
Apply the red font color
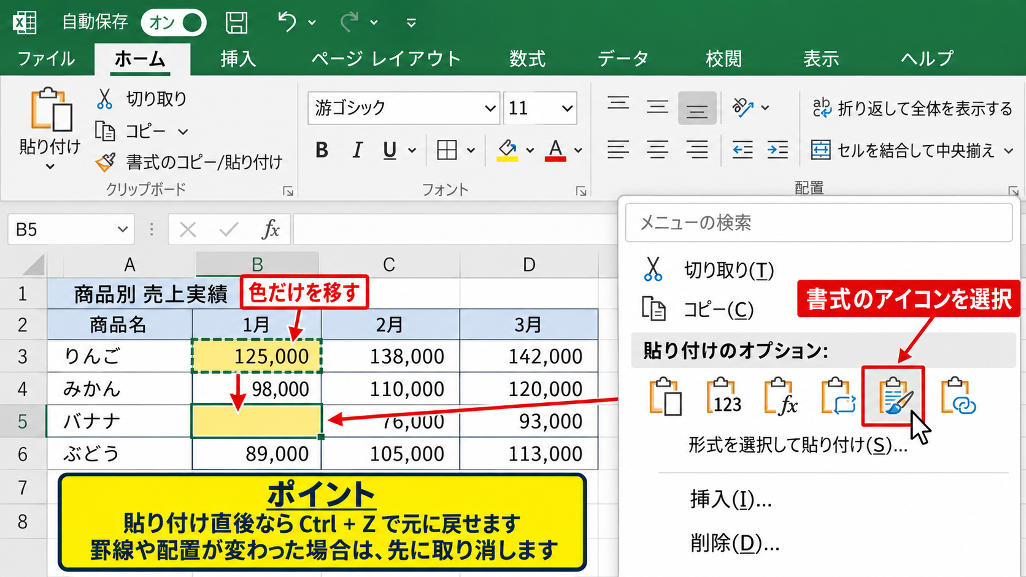coord(555,150)
